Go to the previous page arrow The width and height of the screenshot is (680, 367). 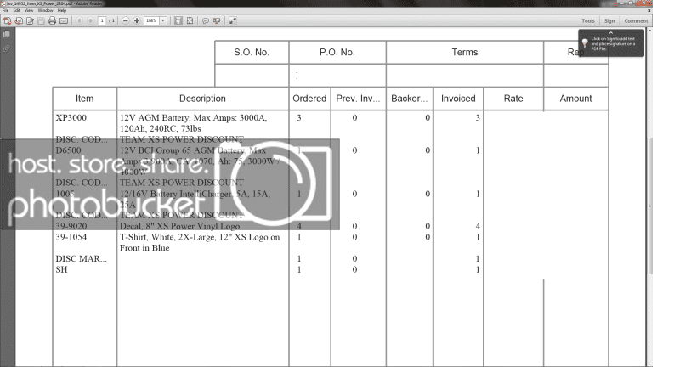pos(79,20)
